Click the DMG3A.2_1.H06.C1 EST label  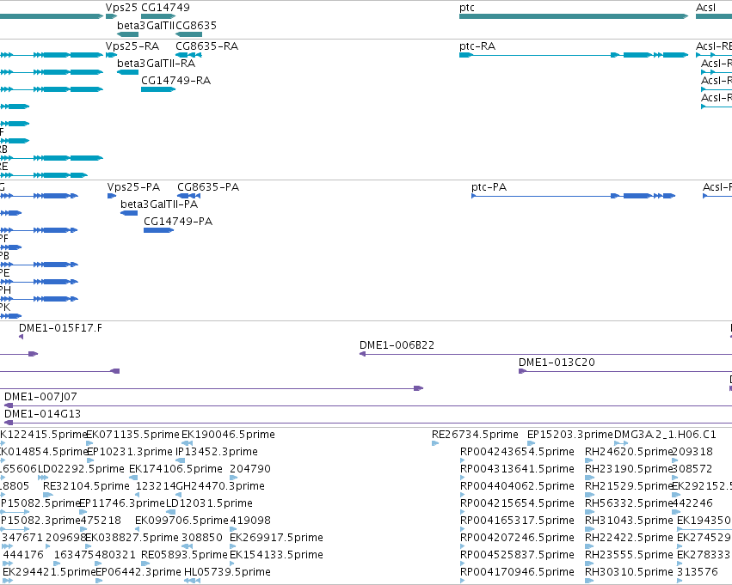[x=665, y=435]
